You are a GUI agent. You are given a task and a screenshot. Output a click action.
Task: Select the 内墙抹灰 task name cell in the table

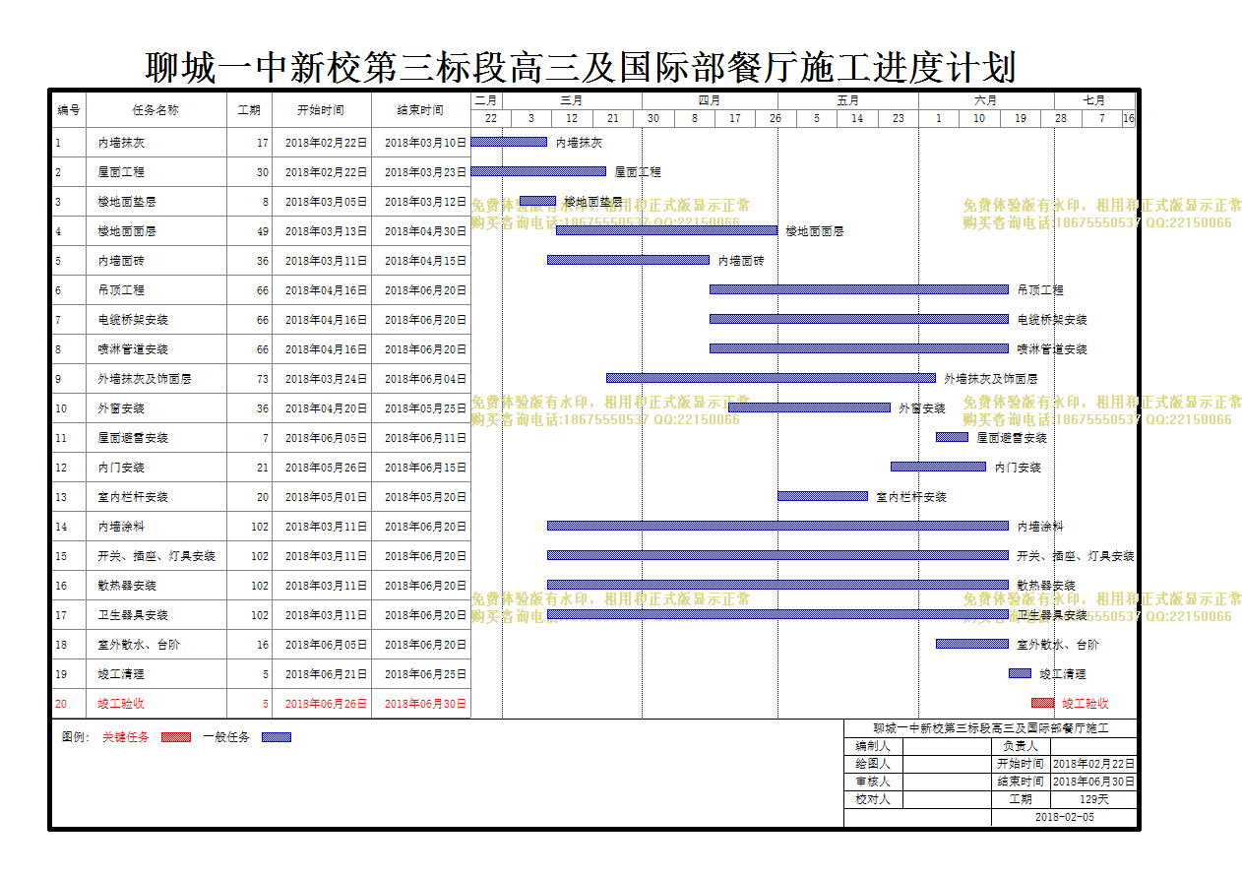(156, 143)
